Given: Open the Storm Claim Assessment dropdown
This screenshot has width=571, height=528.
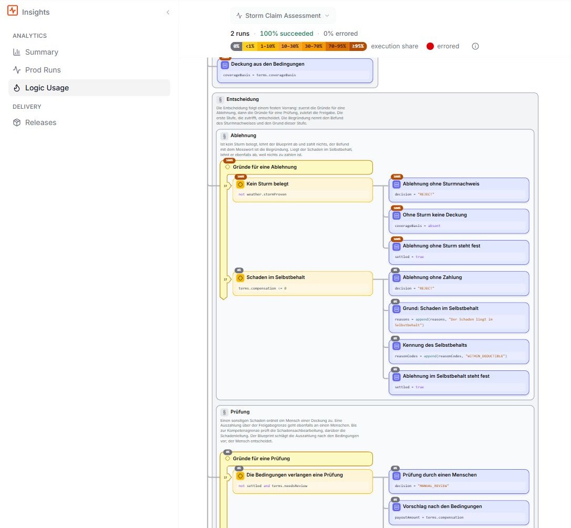Looking at the screenshot, I should tap(283, 16).
